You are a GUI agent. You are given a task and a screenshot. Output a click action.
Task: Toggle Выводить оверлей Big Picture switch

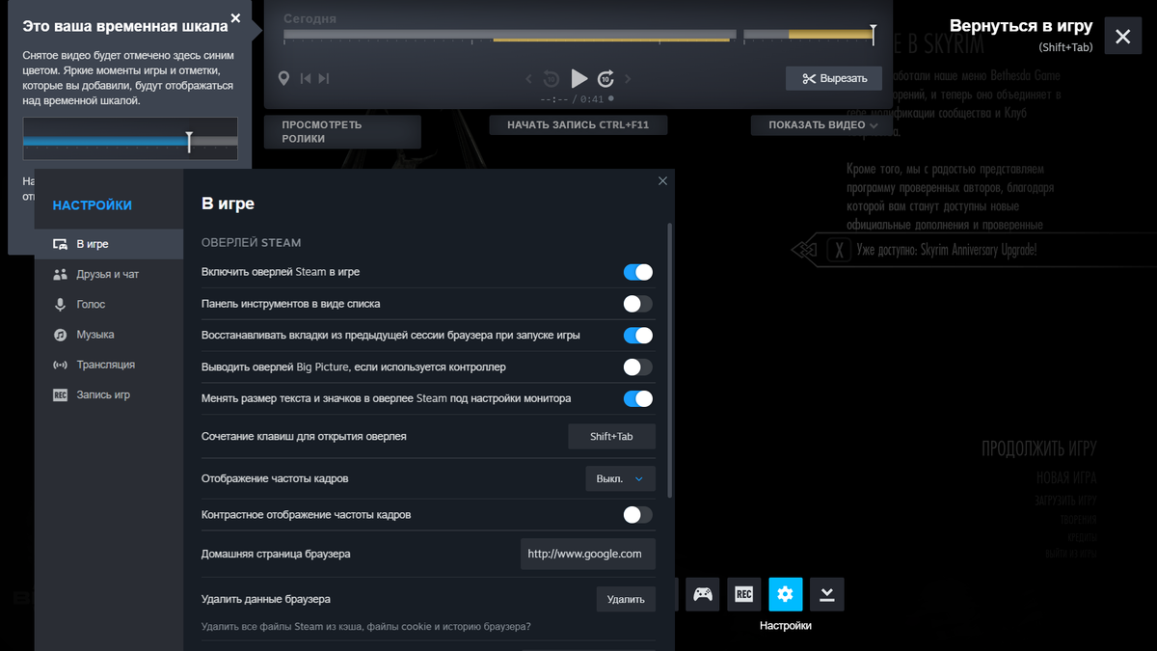coord(637,366)
